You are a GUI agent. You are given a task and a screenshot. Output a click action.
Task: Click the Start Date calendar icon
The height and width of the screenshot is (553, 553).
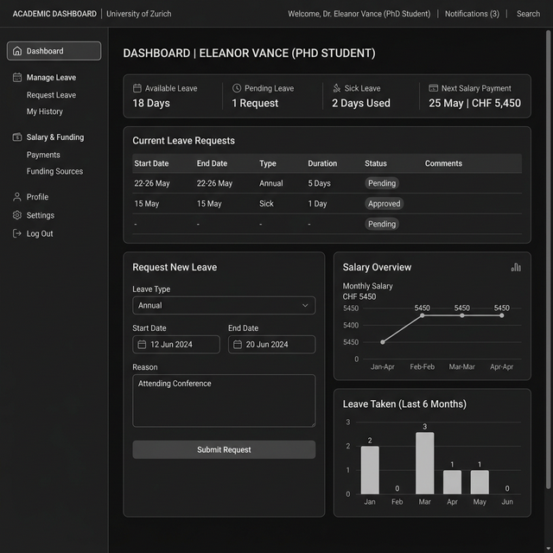(142, 345)
